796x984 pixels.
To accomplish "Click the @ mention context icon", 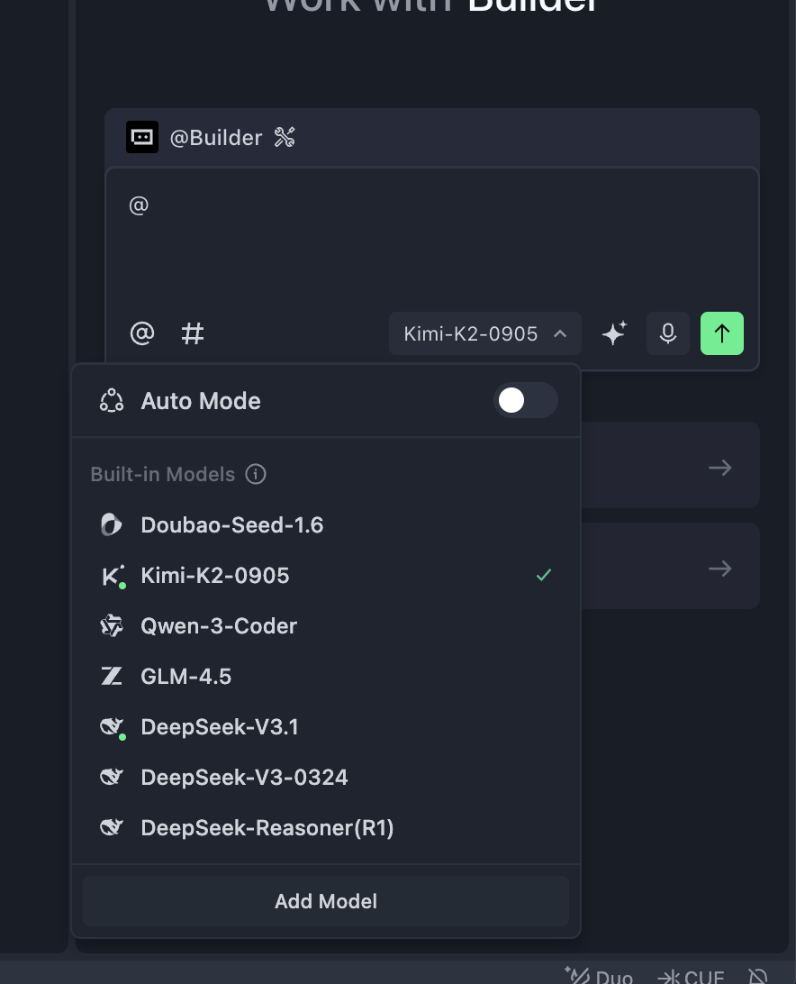I will [x=142, y=333].
